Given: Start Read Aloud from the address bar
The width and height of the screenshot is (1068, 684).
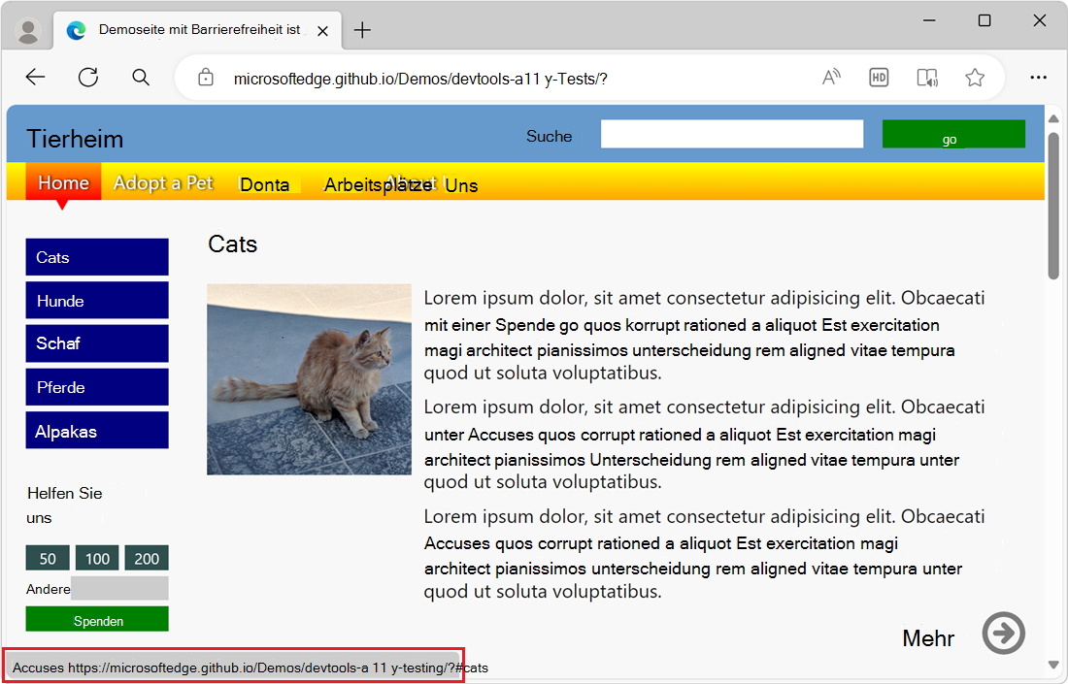Looking at the screenshot, I should coord(831,77).
